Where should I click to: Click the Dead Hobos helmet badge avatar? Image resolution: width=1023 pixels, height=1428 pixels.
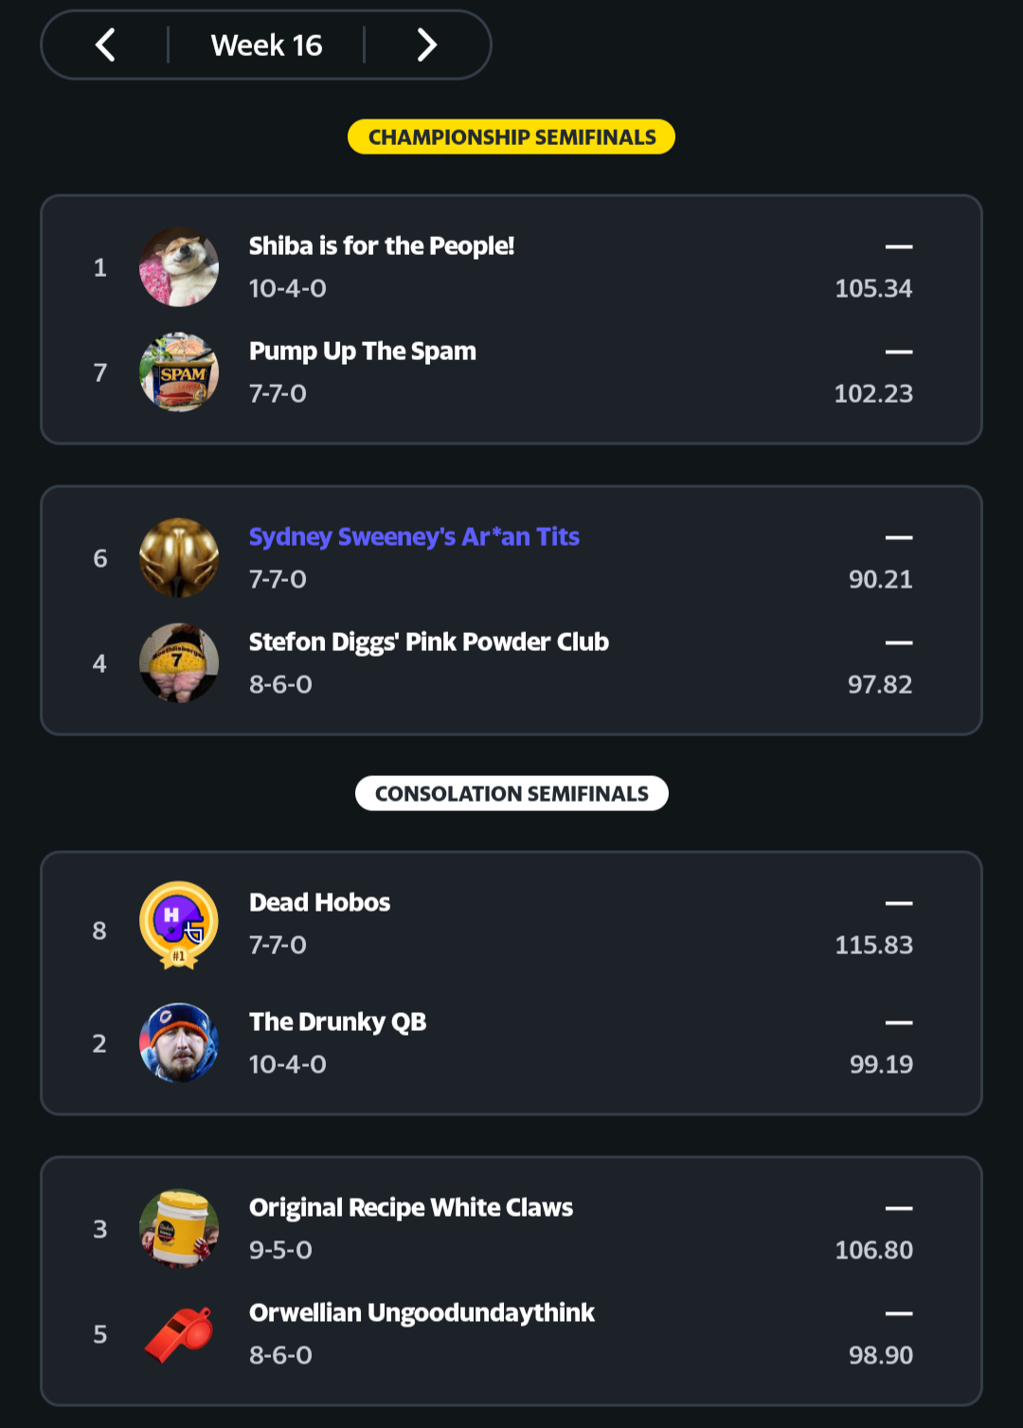click(179, 925)
